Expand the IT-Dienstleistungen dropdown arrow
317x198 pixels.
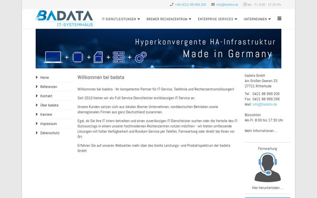[139, 19]
